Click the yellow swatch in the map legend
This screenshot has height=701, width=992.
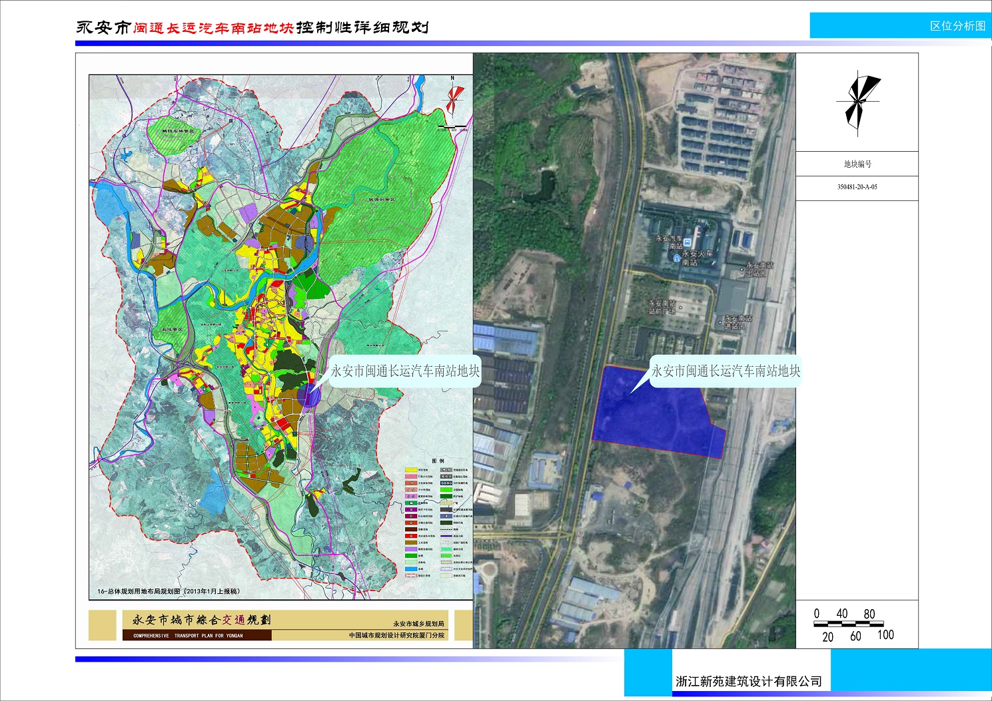tap(411, 470)
